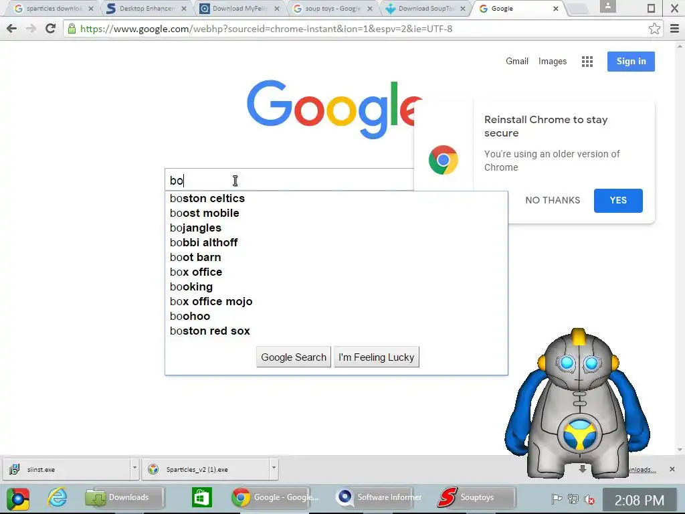This screenshot has width=685, height=514.
Task: Click the Chrome logo in the reinstall popup
Action: 443,160
